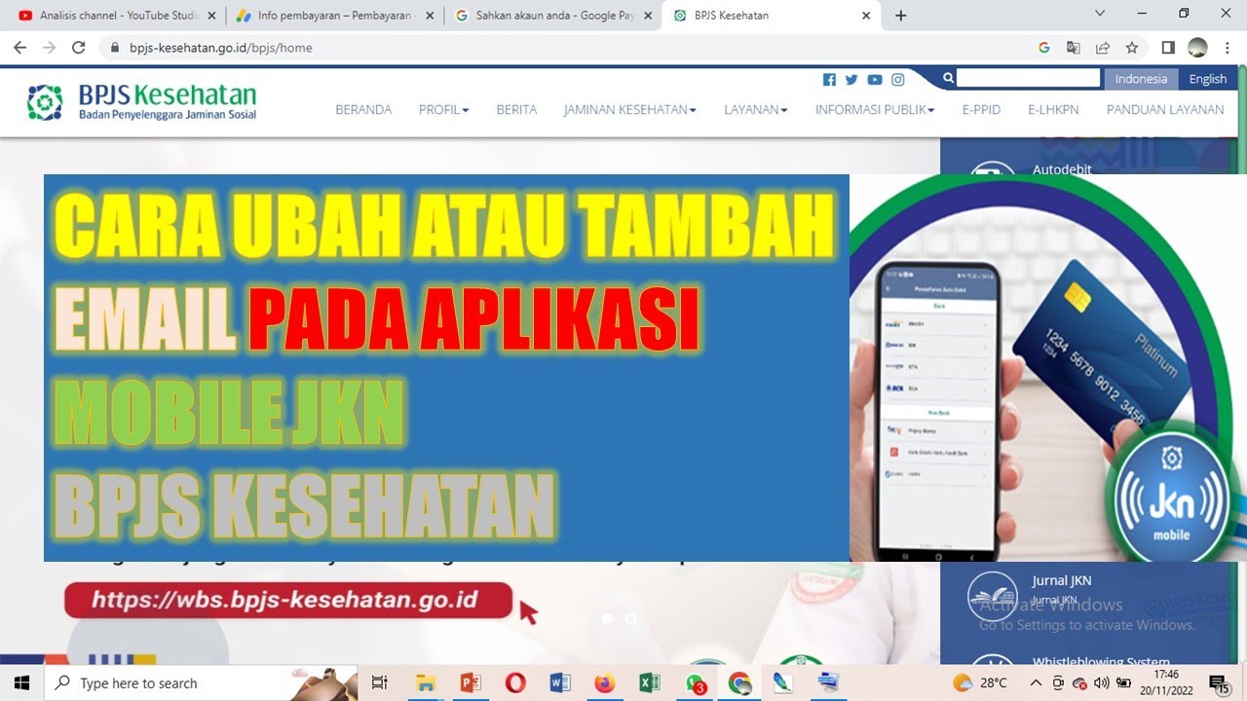Viewport: 1247px width, 701px height.
Task: Open the Autodebit sidebar link
Action: coord(1062,169)
